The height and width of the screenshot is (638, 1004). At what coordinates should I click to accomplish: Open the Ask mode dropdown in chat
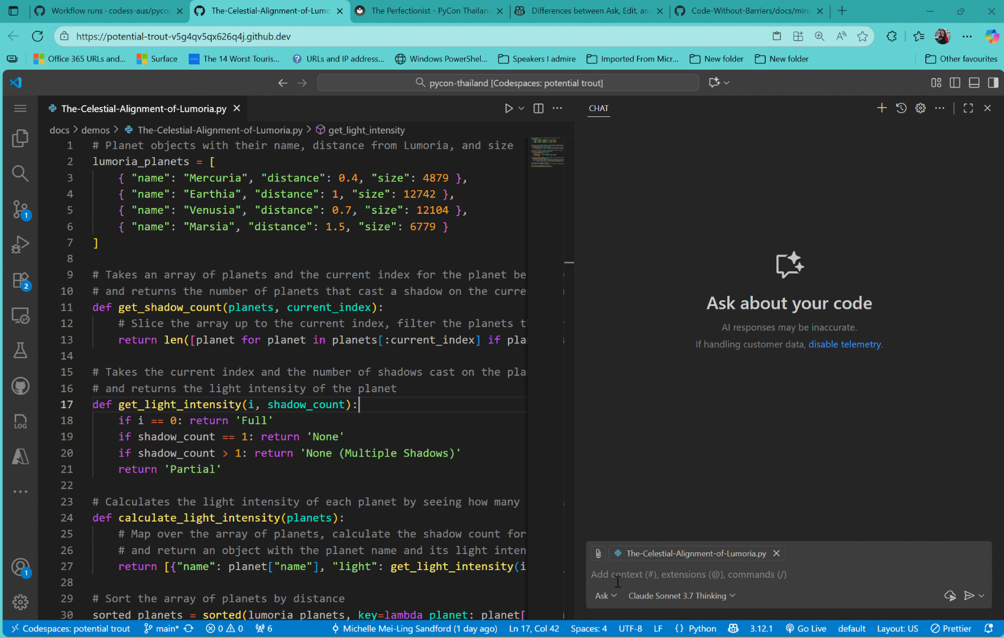(605, 595)
